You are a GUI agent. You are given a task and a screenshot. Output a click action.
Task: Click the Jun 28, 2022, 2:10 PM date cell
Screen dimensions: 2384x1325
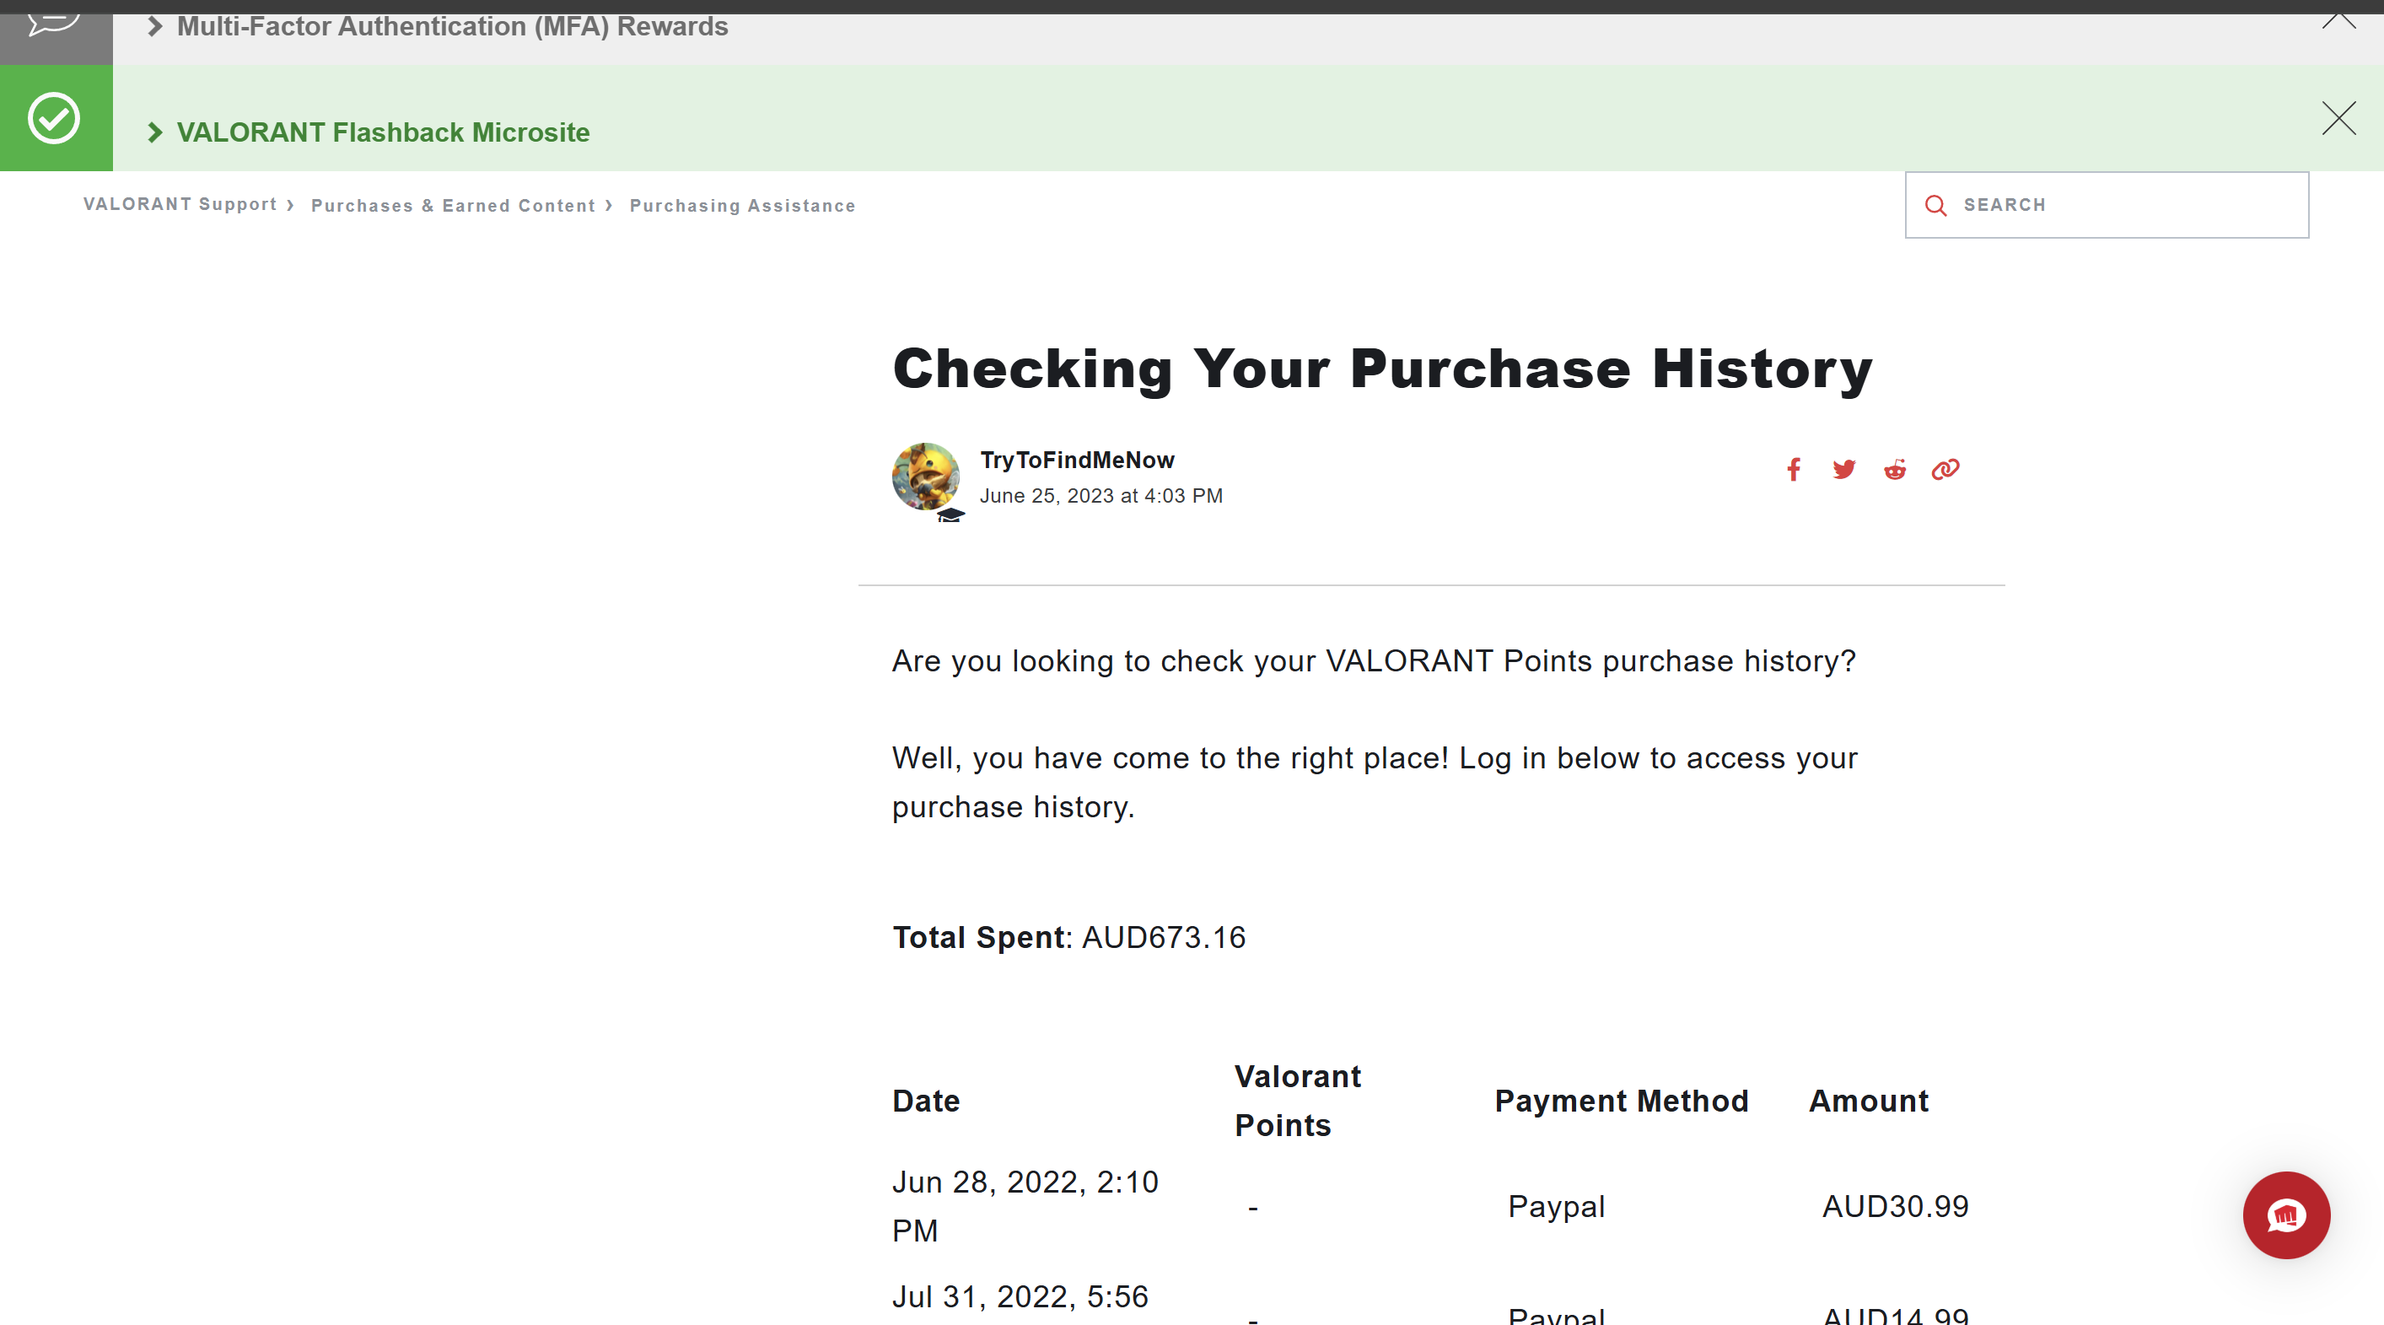click(1025, 1207)
